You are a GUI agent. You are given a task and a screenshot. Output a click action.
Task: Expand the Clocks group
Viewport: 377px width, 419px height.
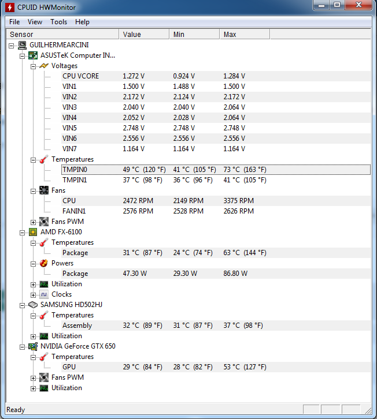(x=33, y=295)
